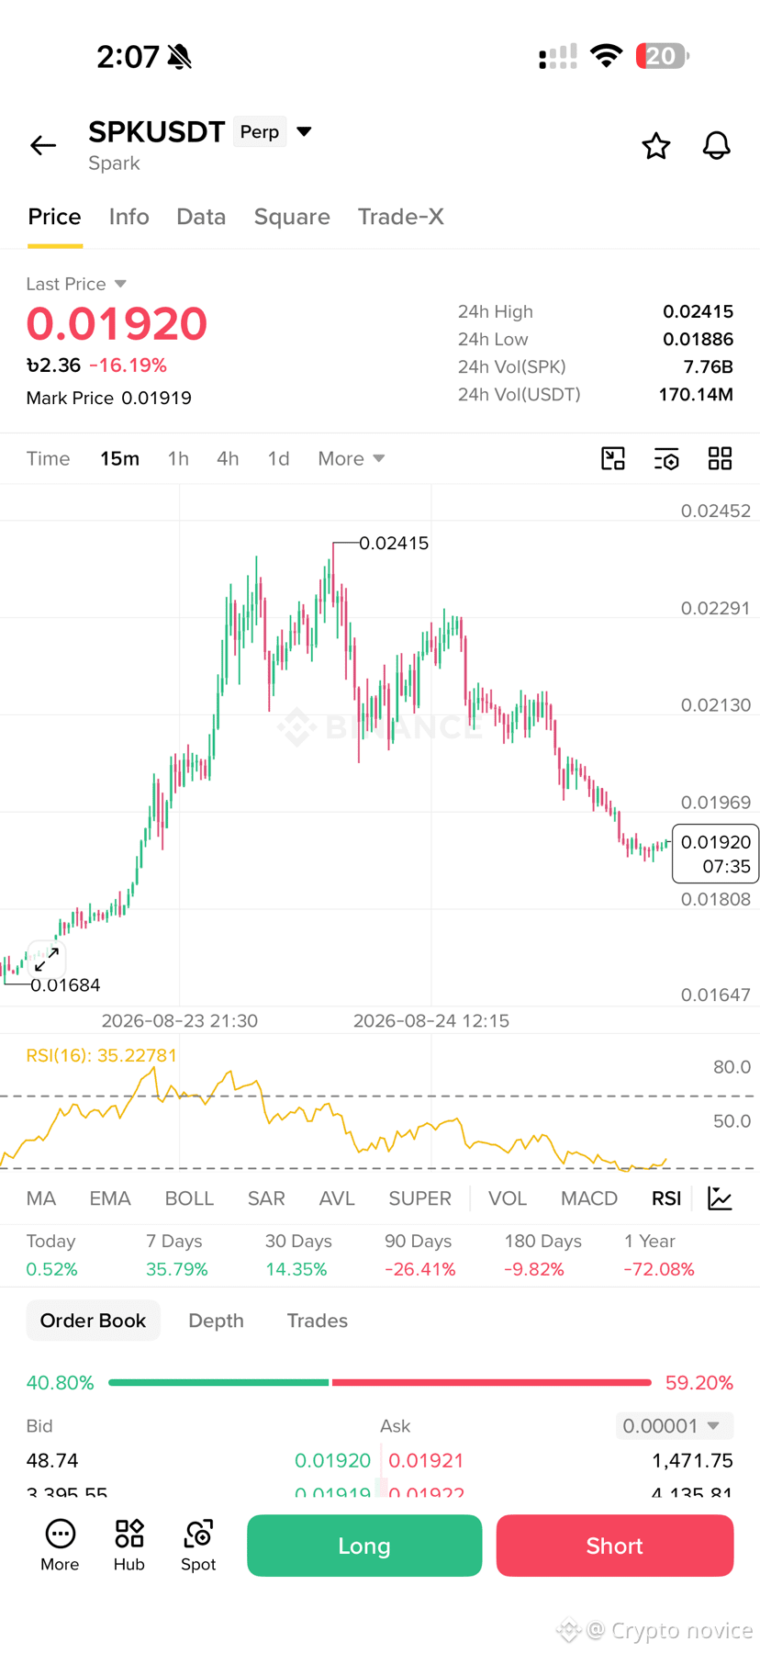Select the Trades tab
Image resolution: width=760 pixels, height=1653 pixels.
click(x=317, y=1321)
